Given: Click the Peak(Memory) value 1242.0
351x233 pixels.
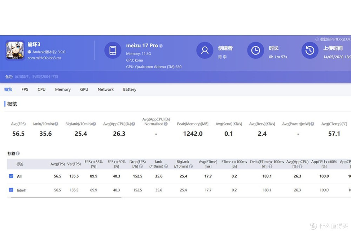Looking at the screenshot, I should point(193,134).
